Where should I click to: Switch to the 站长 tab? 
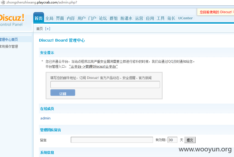(171, 18)
